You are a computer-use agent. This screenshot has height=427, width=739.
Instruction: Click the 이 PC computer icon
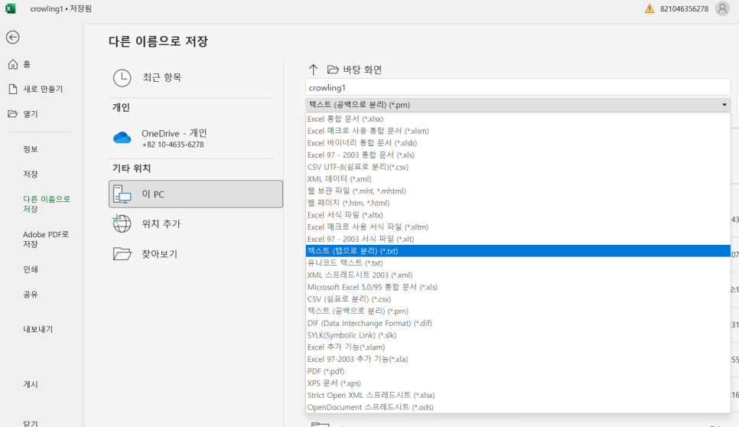coord(122,194)
